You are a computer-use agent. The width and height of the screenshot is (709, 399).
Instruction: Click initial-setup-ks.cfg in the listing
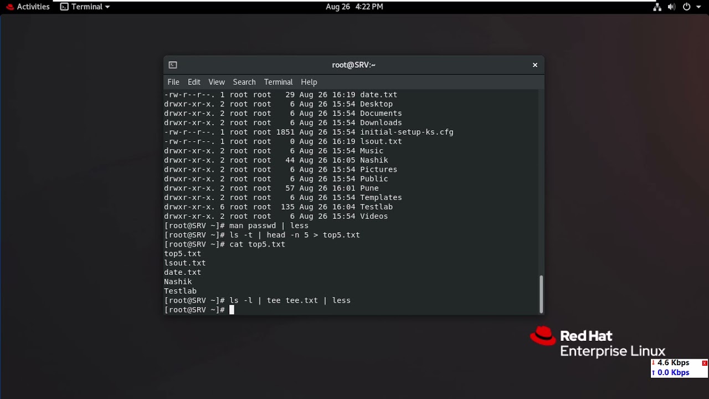tap(407, 132)
